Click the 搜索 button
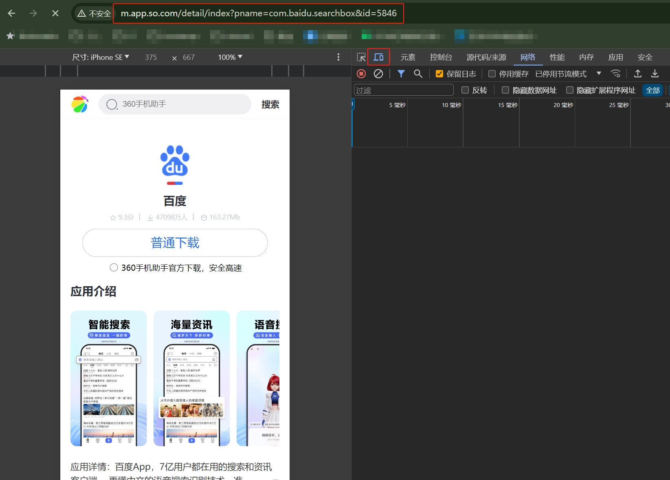The height and width of the screenshot is (480, 670). (x=270, y=105)
